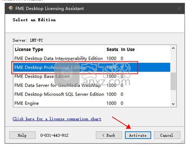Screen dimensions: 186x145
Task: Click the In Use column header
Action: [x=145, y=50]
